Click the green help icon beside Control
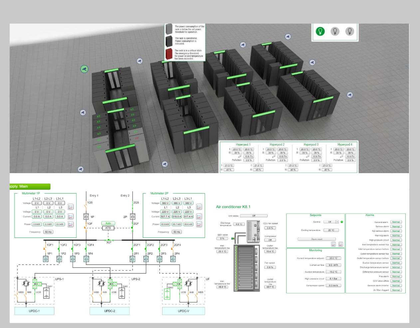The height and width of the screenshot is (328, 420). 342,222
